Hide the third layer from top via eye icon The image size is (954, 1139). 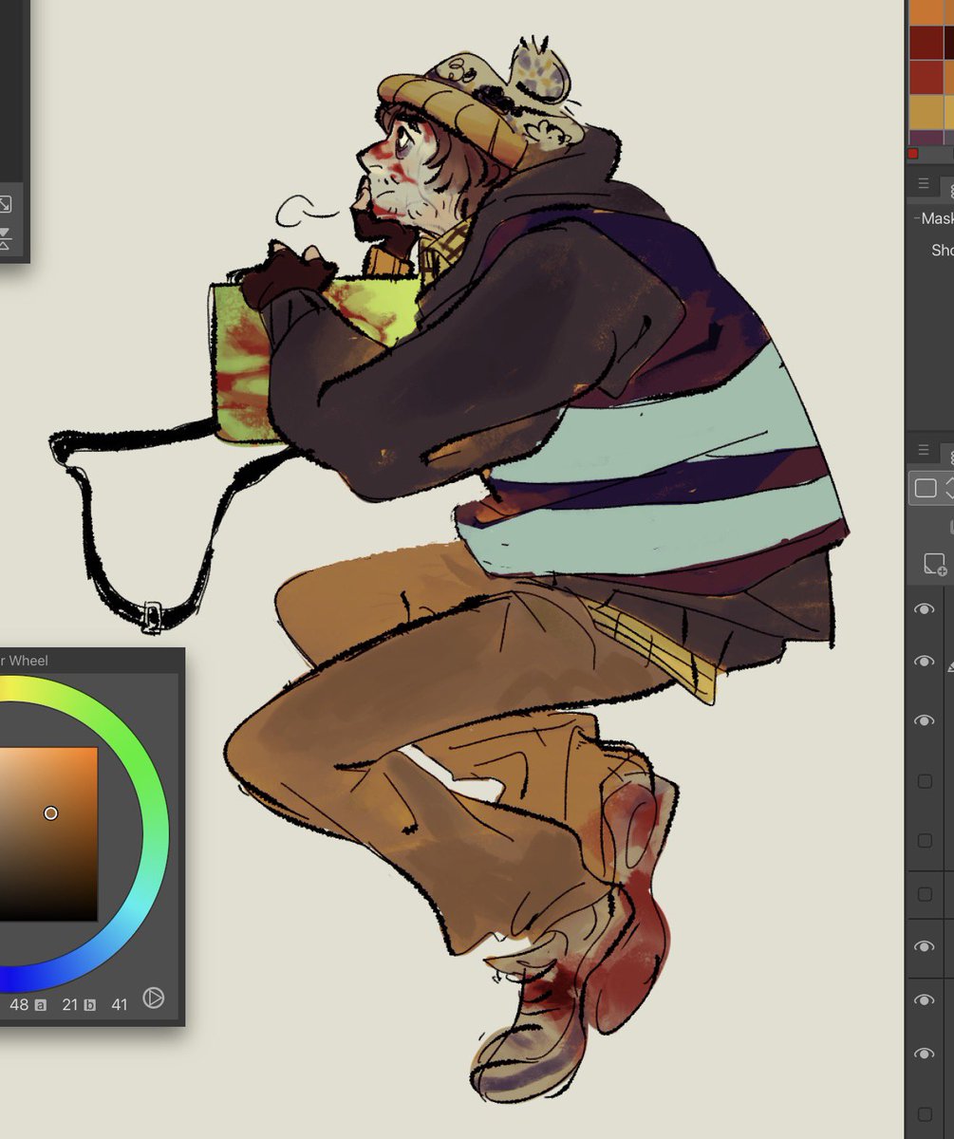[x=925, y=721]
